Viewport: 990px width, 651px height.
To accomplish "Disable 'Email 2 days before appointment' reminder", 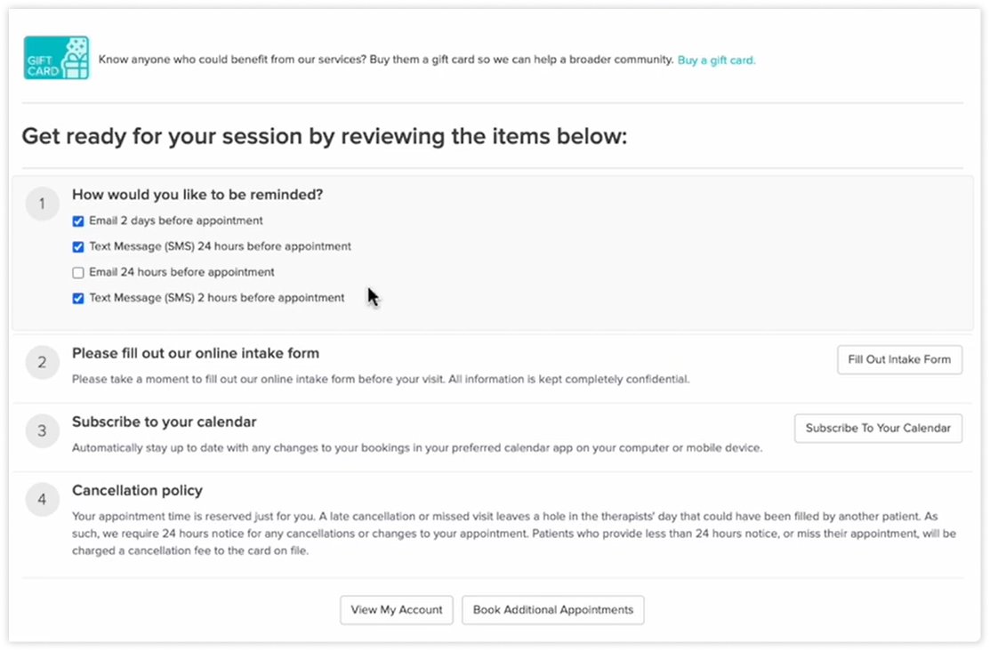I will tap(78, 221).
